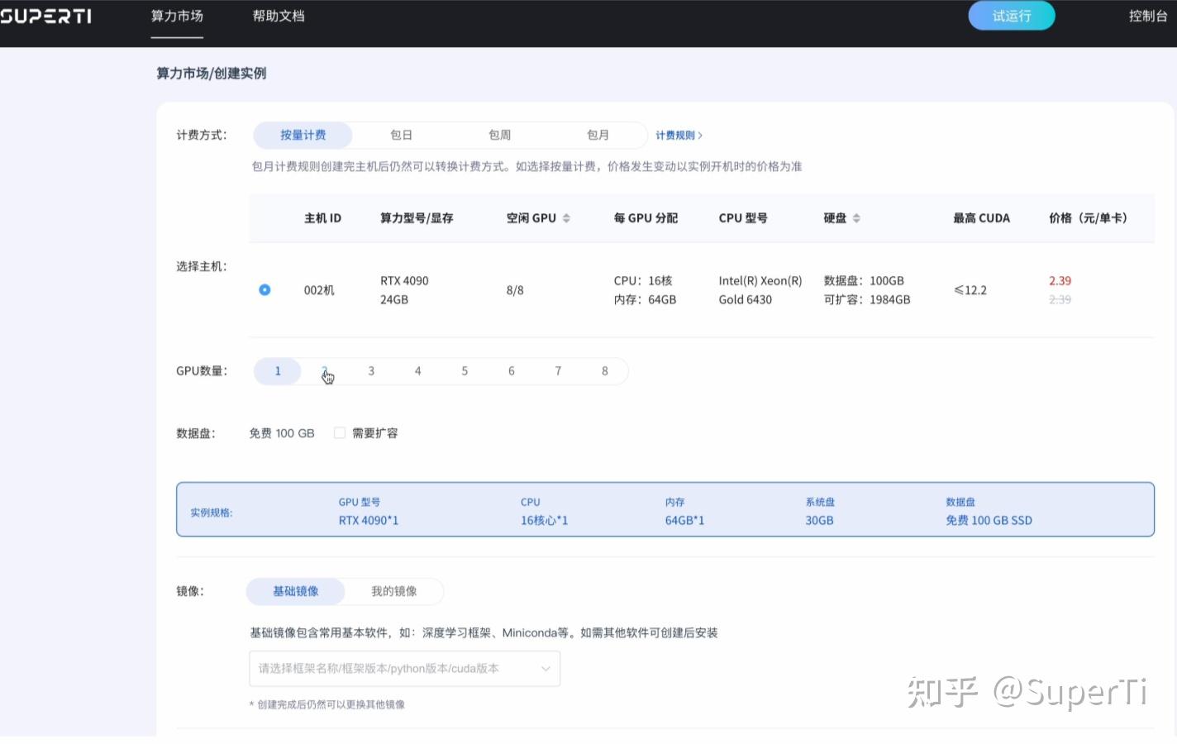Sort hosts by 硬盘 column

tap(857, 217)
